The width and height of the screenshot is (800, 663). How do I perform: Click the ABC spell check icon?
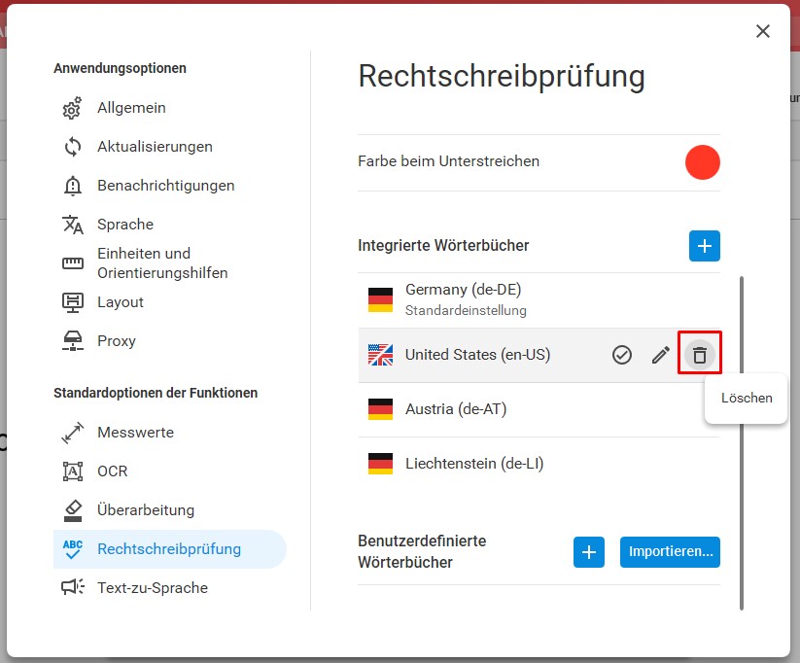click(73, 549)
